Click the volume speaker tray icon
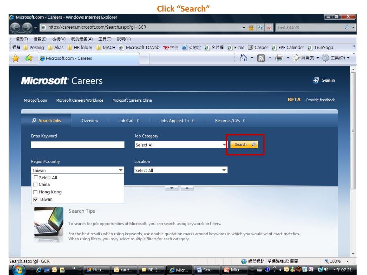The image size is (367, 275). [x=326, y=269]
